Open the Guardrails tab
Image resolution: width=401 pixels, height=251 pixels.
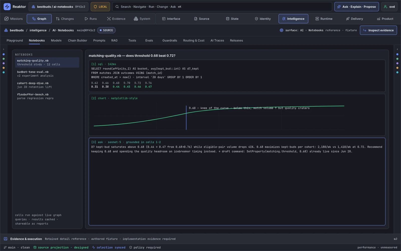pos(170,41)
